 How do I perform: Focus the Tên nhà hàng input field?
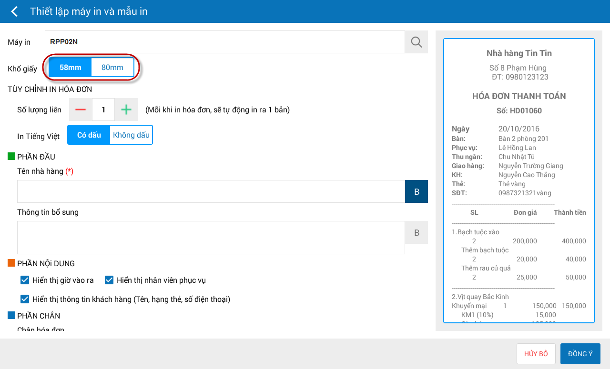tap(211, 191)
